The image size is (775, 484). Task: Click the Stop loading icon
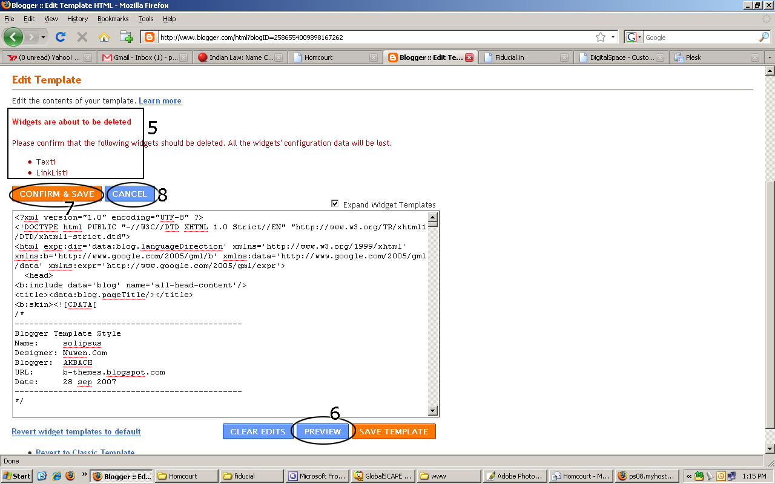[x=82, y=37]
